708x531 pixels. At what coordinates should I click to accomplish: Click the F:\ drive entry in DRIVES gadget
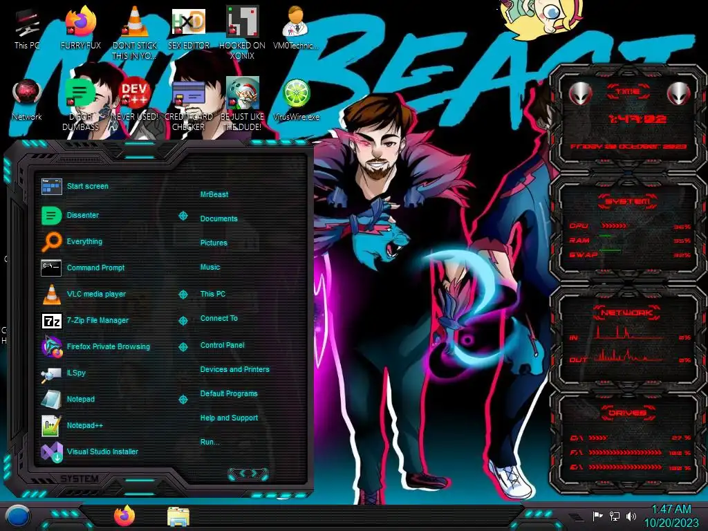629,453
